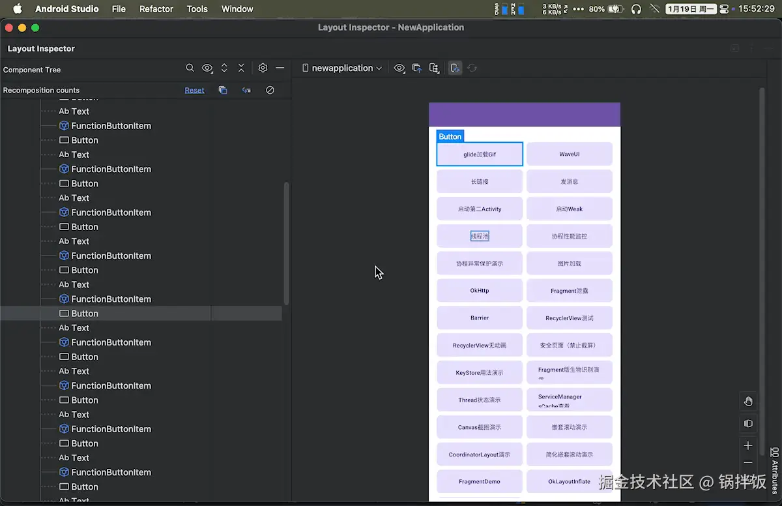This screenshot has height=506, width=782.
Task: Hide the Component Tree panel with the dash icon
Action: click(x=280, y=68)
